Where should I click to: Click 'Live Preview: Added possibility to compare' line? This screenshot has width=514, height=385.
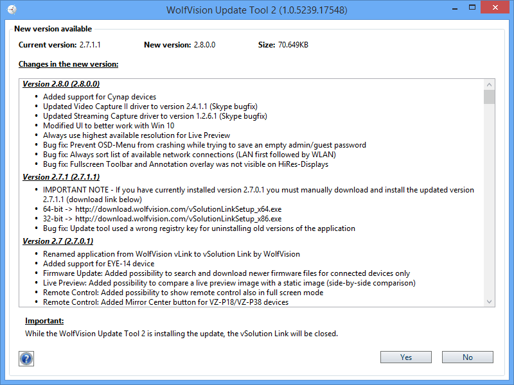point(229,283)
